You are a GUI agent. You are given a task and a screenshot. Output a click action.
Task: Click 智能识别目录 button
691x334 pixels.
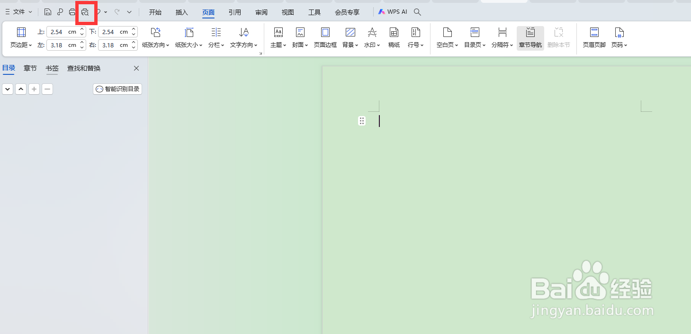[x=117, y=89]
